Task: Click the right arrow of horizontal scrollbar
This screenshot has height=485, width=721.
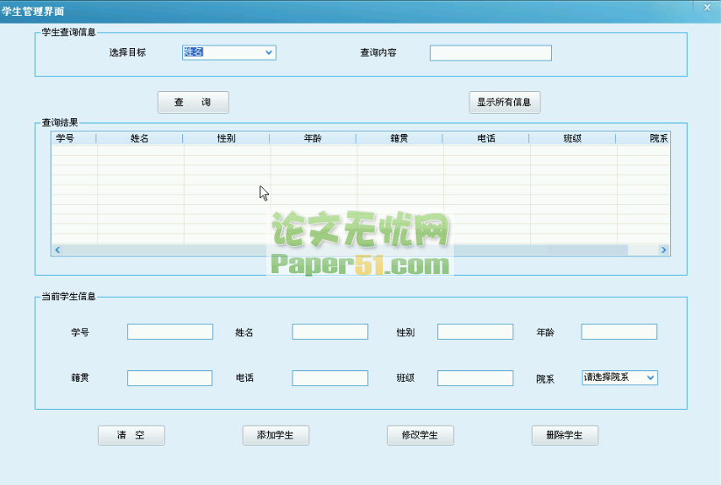Action: (x=663, y=250)
